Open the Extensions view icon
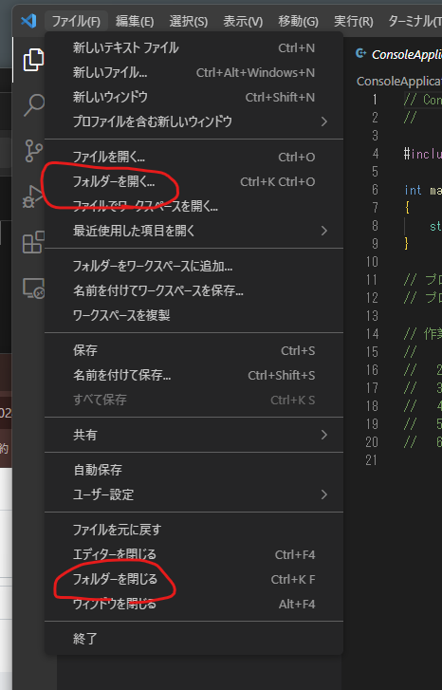The height and width of the screenshot is (690, 442). click(x=33, y=242)
